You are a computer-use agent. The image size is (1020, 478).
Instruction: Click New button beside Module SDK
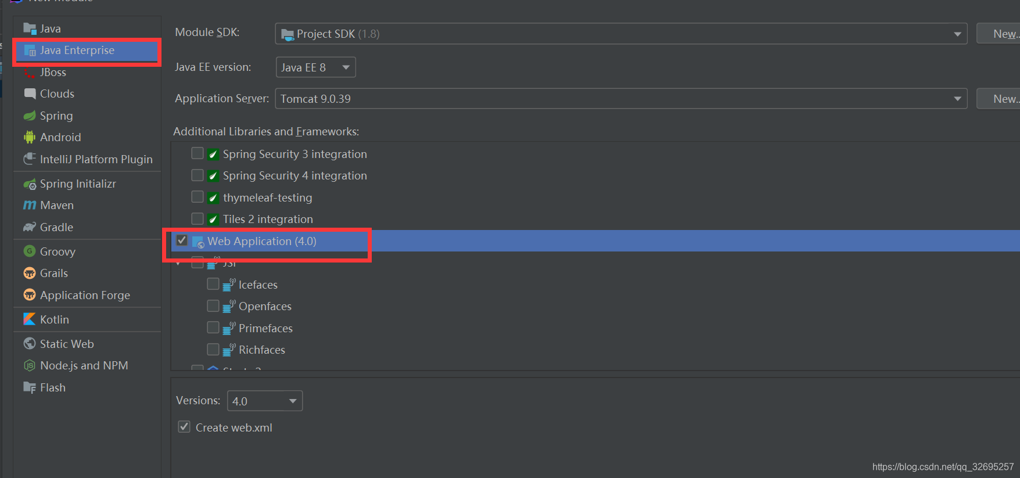click(999, 34)
